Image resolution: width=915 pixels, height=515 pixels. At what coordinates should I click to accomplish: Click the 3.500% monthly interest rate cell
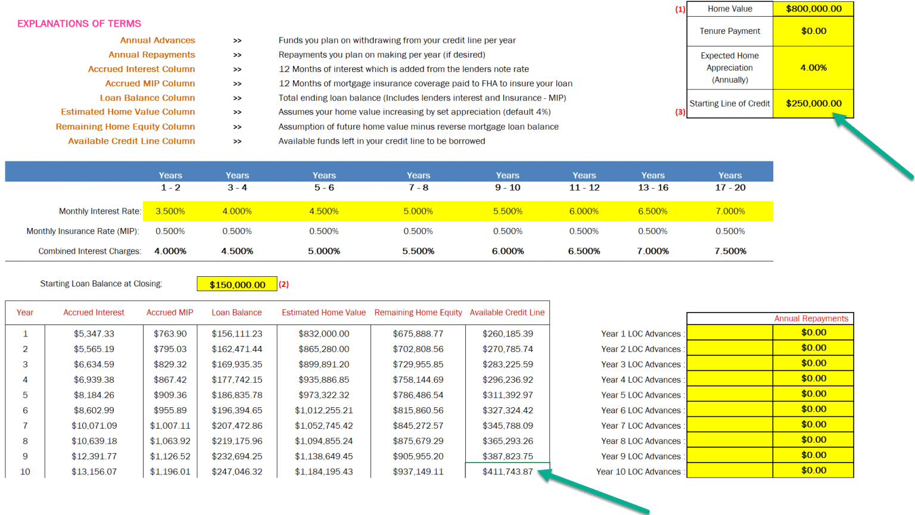point(170,211)
